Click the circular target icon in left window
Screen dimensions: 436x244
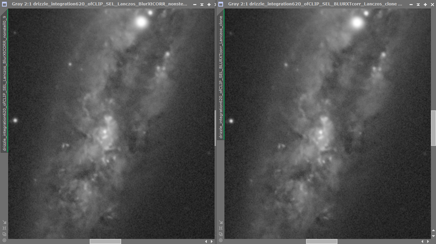[x=4, y=240]
